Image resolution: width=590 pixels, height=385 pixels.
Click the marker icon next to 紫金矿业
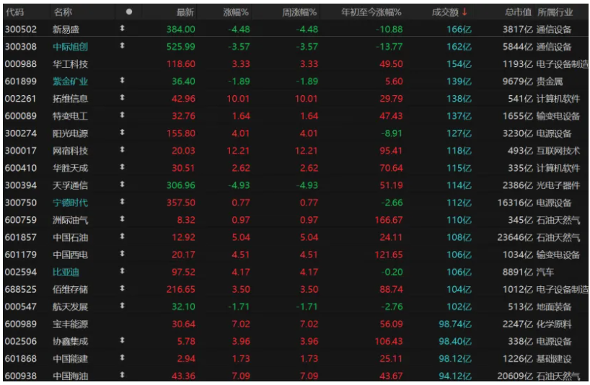[122, 81]
